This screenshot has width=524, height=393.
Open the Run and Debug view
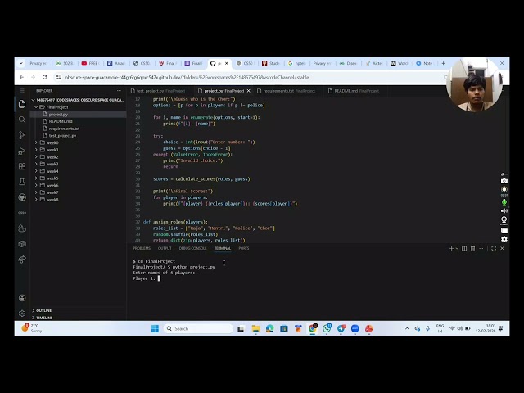[22, 151]
